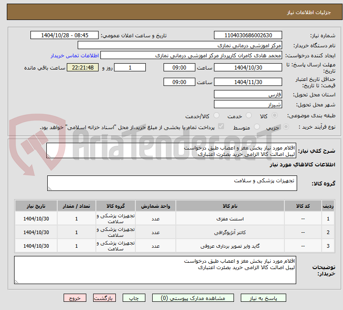Click the خروج exit button
The height and width of the screenshot is (310, 343).
click(x=75, y=298)
